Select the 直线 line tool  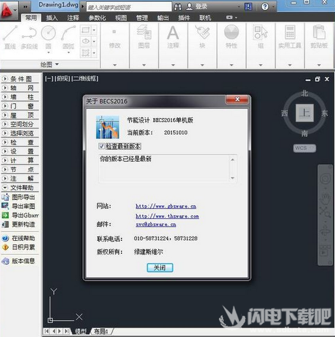tap(10, 37)
